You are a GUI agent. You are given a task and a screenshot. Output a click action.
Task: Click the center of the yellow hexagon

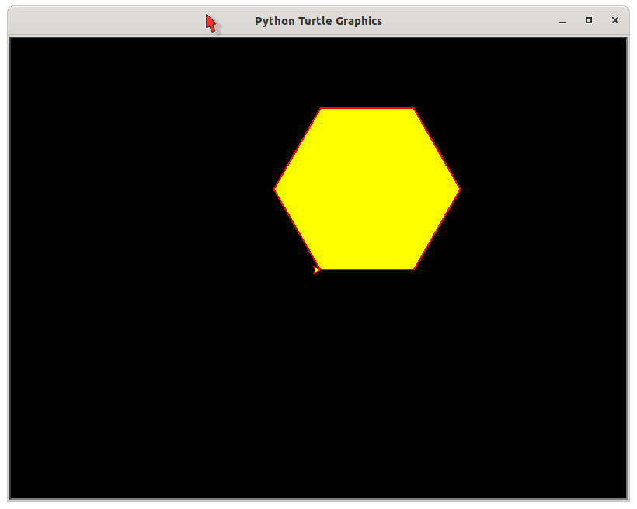tap(367, 189)
